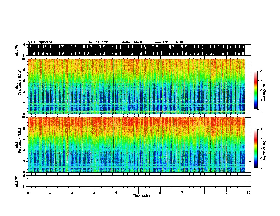Click time axis tick label "5"
The image size is (280, 216).
pos(138,193)
